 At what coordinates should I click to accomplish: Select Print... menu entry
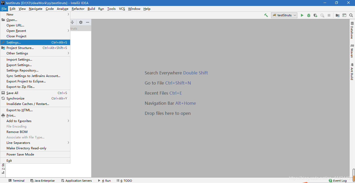pyautogui.click(x=35, y=116)
